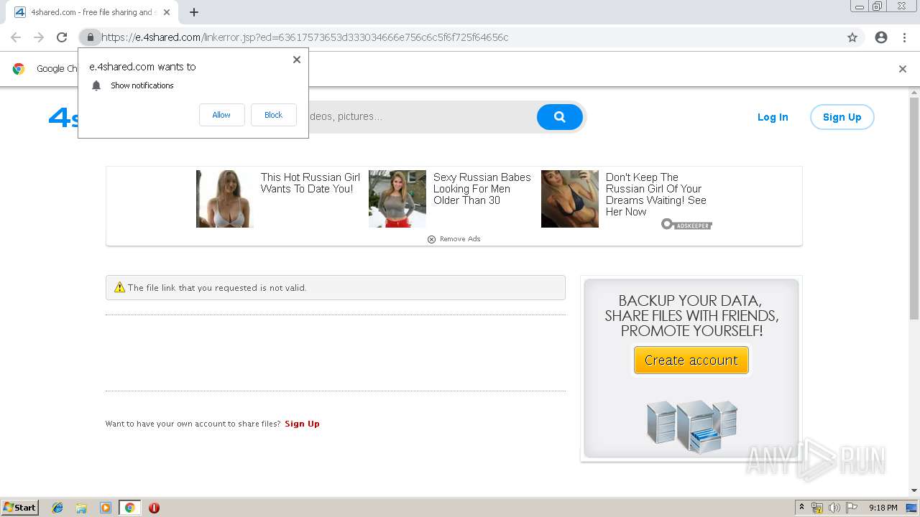Click the file cabinets illustration
The height and width of the screenshot is (517, 920).
(691, 426)
